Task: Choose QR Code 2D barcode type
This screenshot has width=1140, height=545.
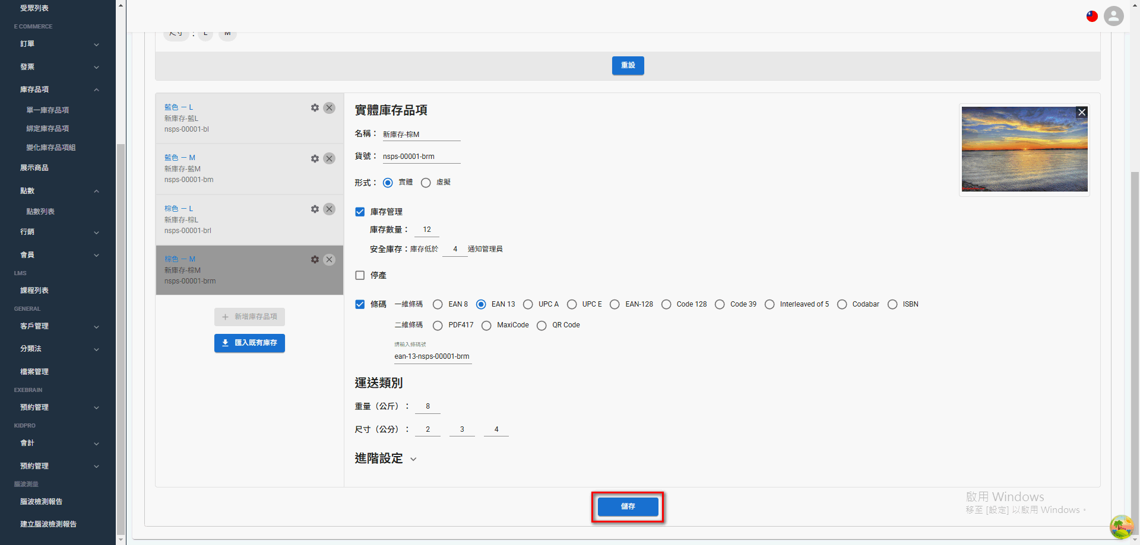Action: (x=541, y=326)
